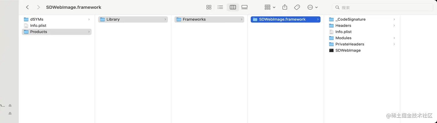Click the plist document icon in first column

tap(26, 25)
